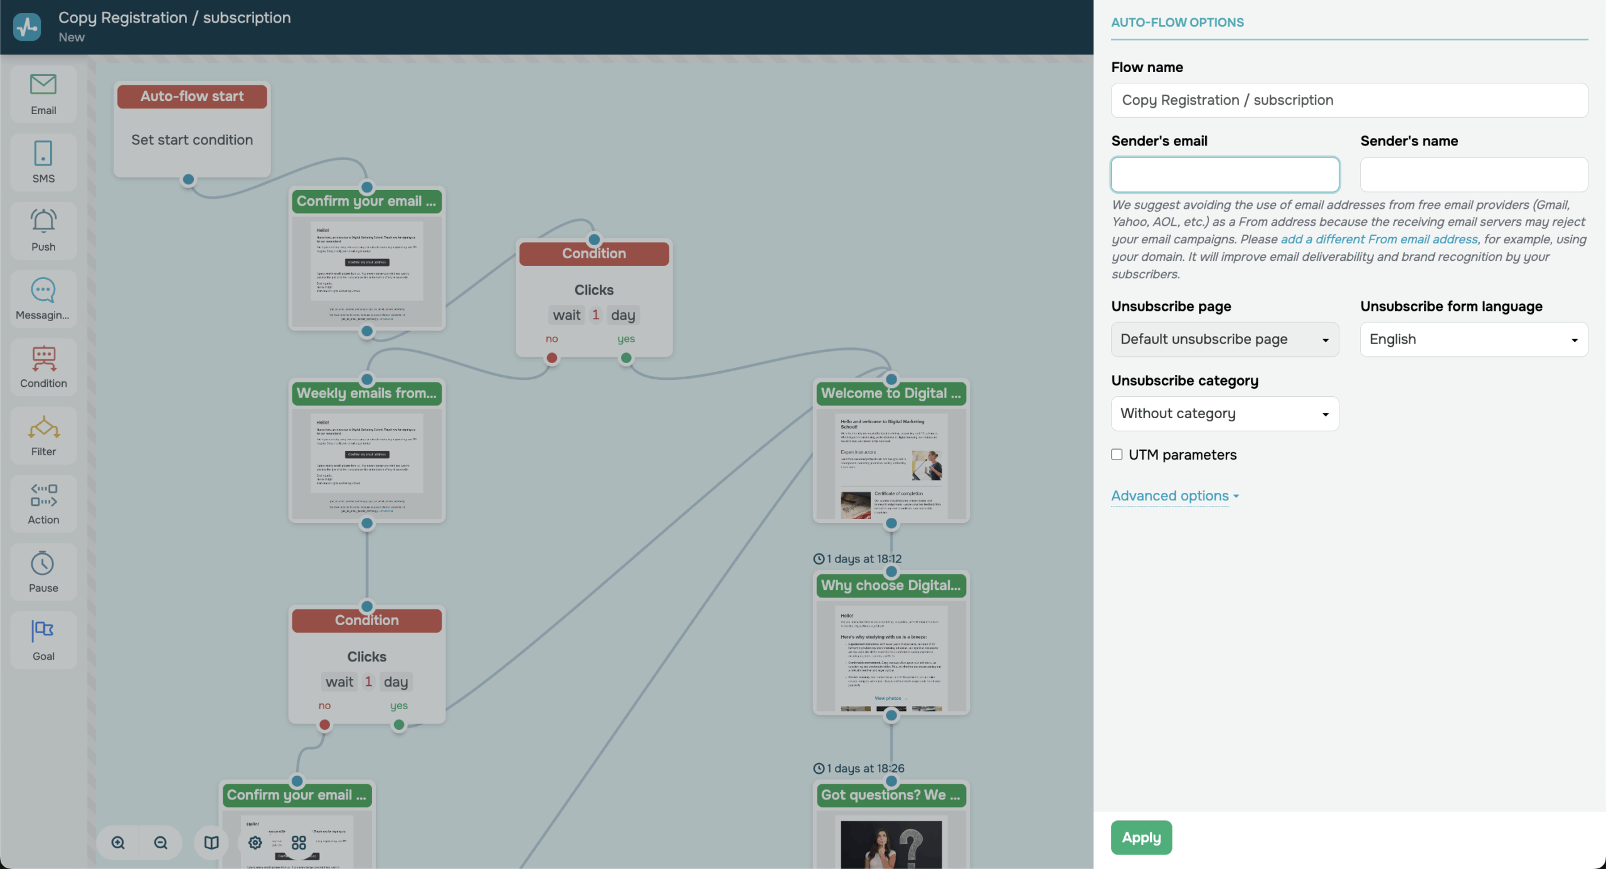The width and height of the screenshot is (1606, 869).
Task: Open the Unsubscribe page dropdown
Action: point(1225,339)
